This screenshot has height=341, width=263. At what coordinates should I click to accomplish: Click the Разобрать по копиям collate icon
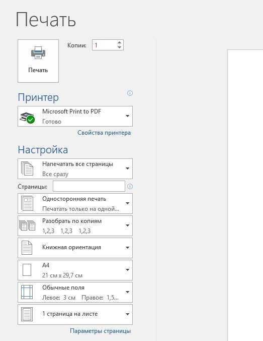[27, 225]
